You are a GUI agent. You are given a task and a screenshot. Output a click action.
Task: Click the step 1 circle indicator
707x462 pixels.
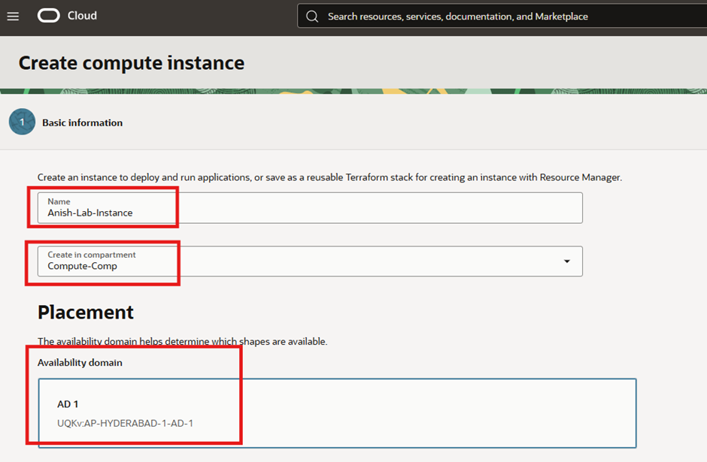(22, 122)
